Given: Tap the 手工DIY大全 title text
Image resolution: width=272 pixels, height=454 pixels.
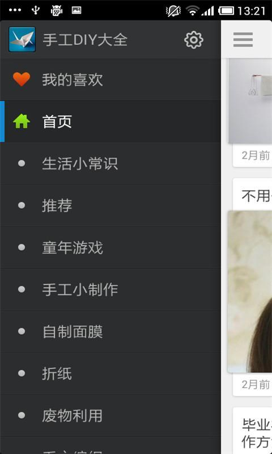Looking at the screenshot, I should [85, 40].
